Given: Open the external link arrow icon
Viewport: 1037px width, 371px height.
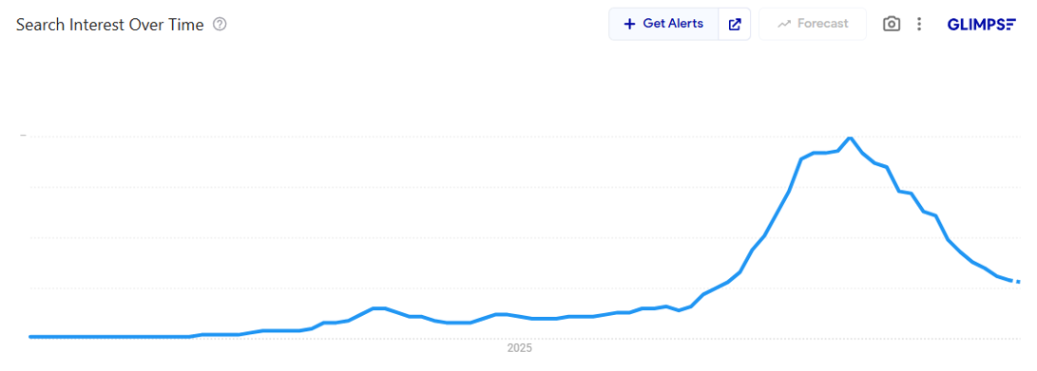Looking at the screenshot, I should (735, 25).
